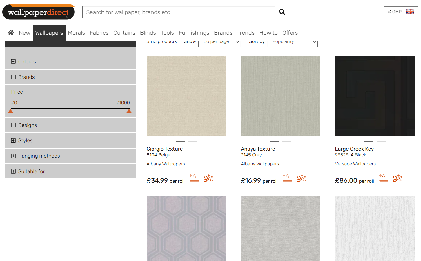This screenshot has width=421, height=261.
Task: Collapse the Brands filter section
Action: (x=13, y=77)
